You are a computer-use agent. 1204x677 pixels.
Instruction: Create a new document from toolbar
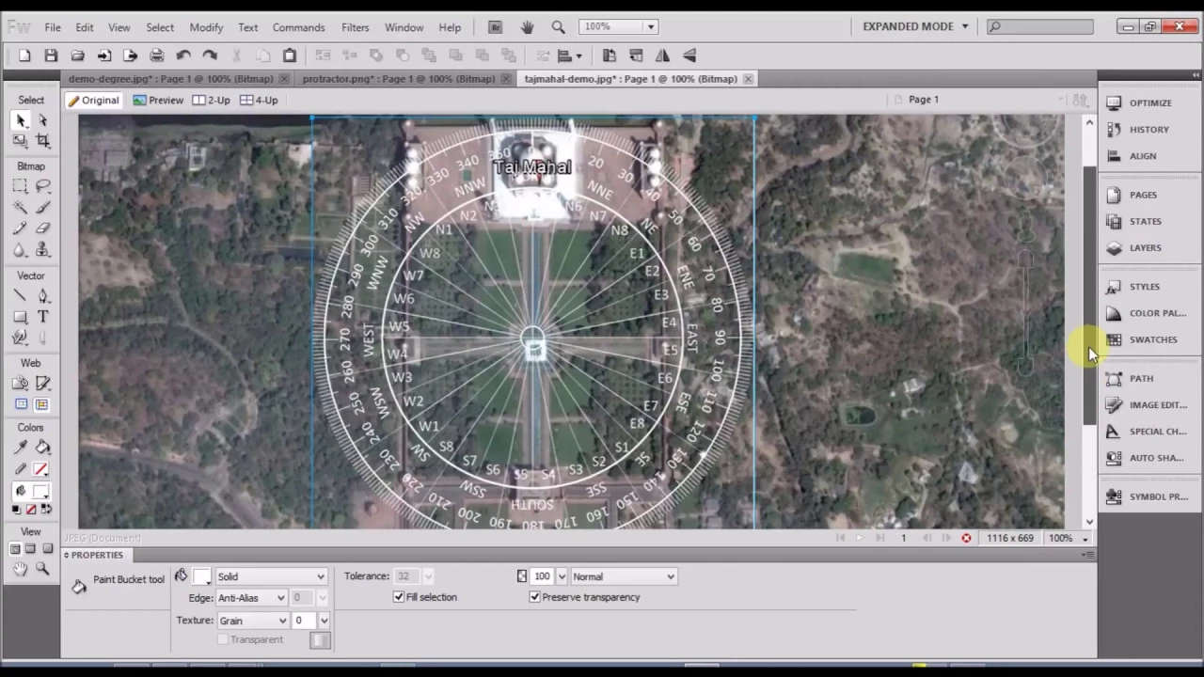pos(24,55)
